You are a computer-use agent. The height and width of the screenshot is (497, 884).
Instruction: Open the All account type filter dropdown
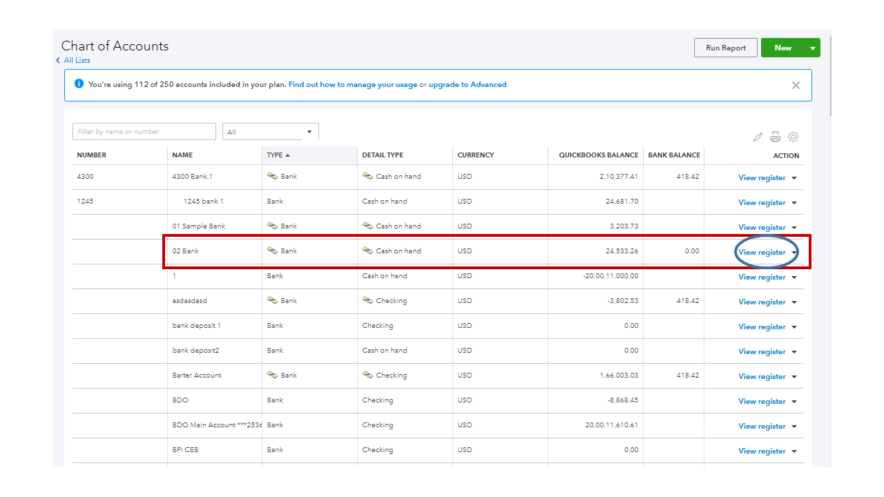pyautogui.click(x=270, y=132)
